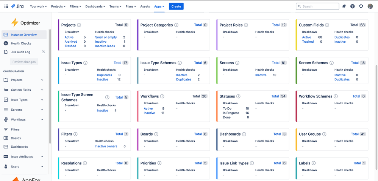Open the settings gear icon
This screenshot has width=378, height=181.
[361, 6]
